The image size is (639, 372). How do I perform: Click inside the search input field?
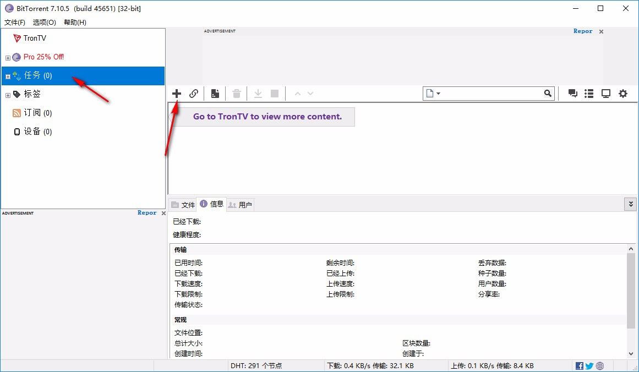pyautogui.click(x=492, y=94)
